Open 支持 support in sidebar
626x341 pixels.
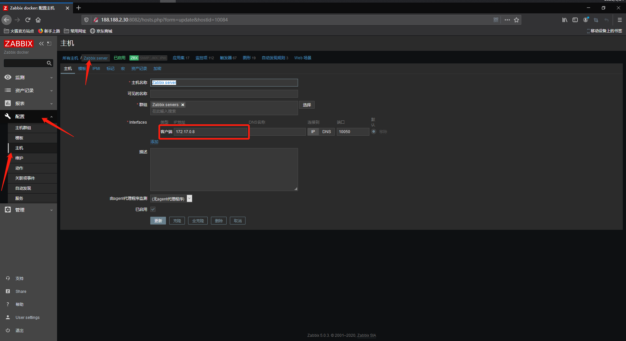[20, 279]
